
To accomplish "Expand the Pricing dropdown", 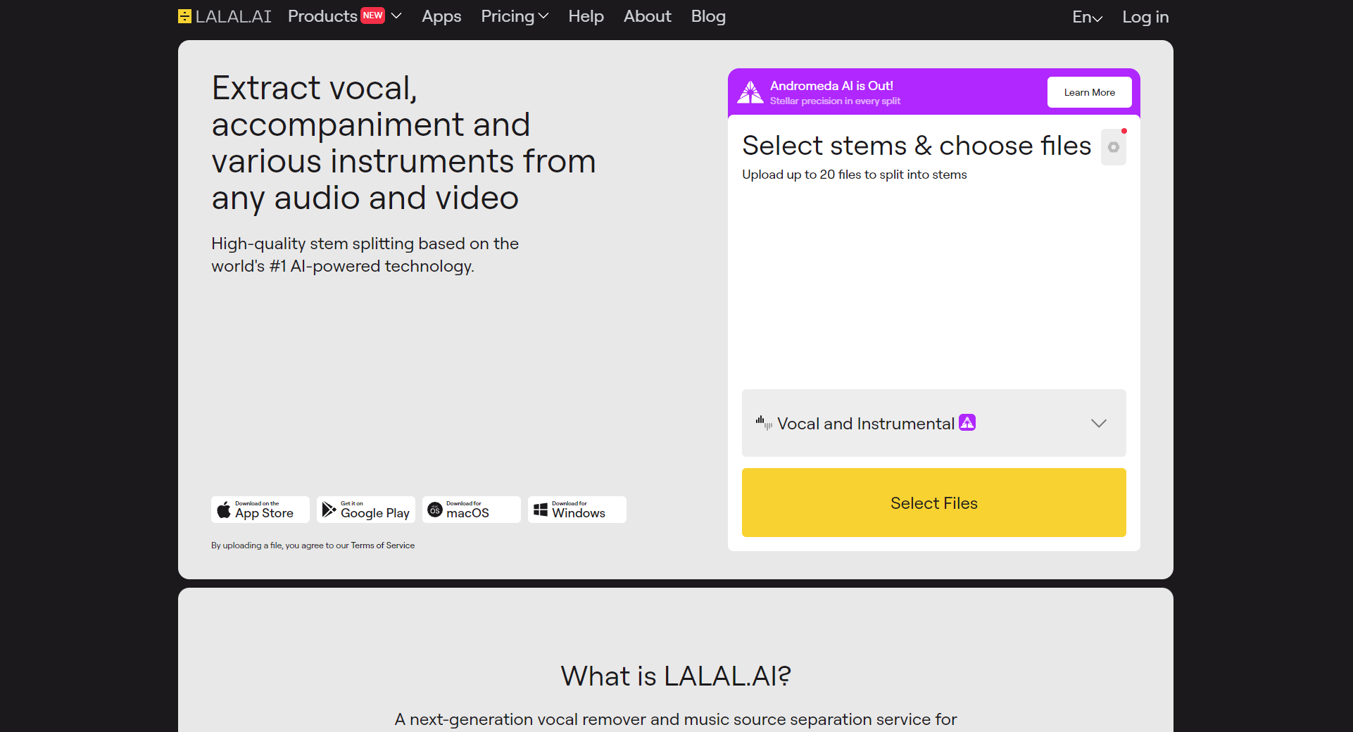I will pyautogui.click(x=515, y=16).
